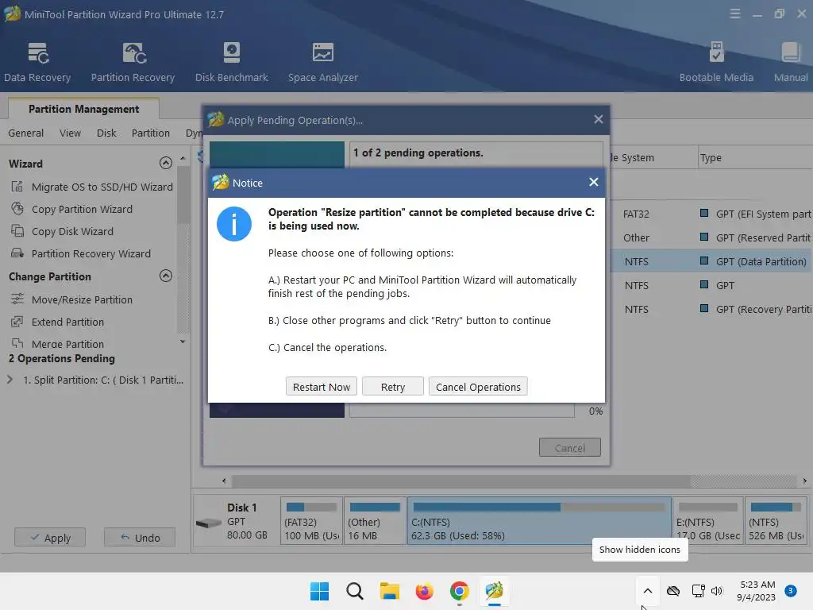Close the Apply Pending Operations dialog
Viewport: 813px width, 610px height.
[x=599, y=119]
